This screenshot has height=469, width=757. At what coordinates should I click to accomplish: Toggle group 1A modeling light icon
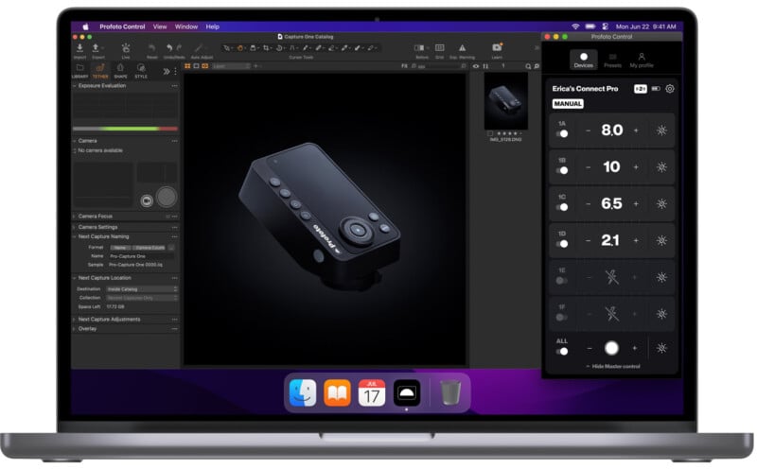click(661, 130)
